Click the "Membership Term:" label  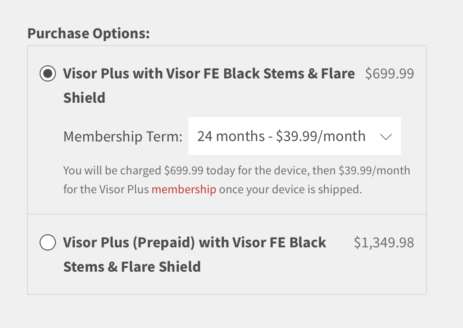pyautogui.click(x=123, y=136)
